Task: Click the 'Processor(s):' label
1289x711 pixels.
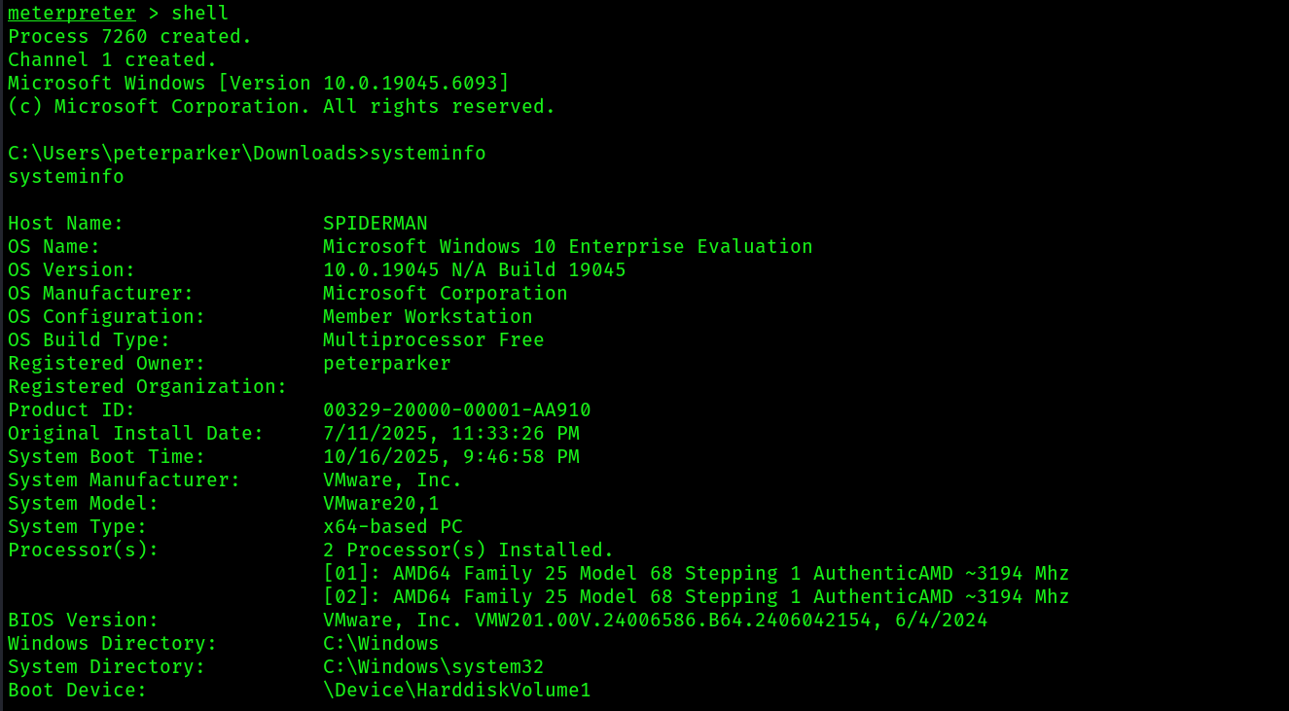Action: click(x=84, y=551)
